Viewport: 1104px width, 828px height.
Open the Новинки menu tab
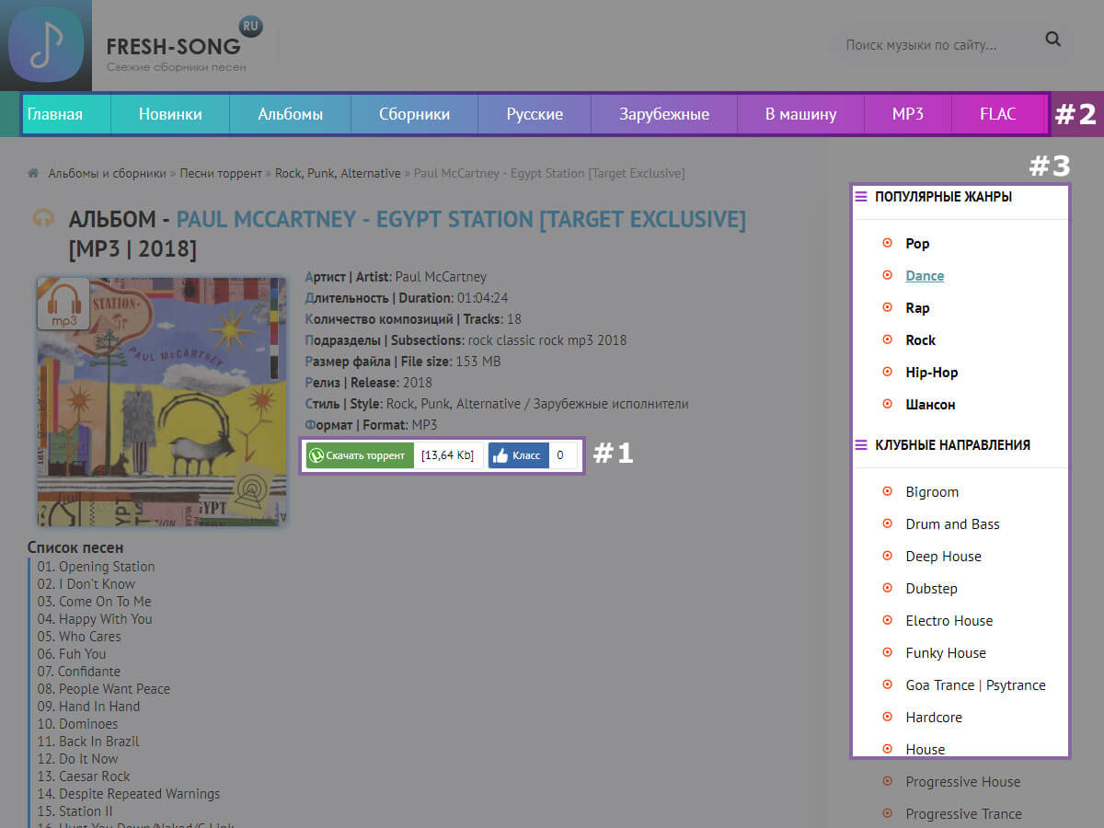tap(170, 114)
